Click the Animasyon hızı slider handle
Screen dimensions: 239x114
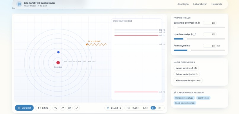189,50
